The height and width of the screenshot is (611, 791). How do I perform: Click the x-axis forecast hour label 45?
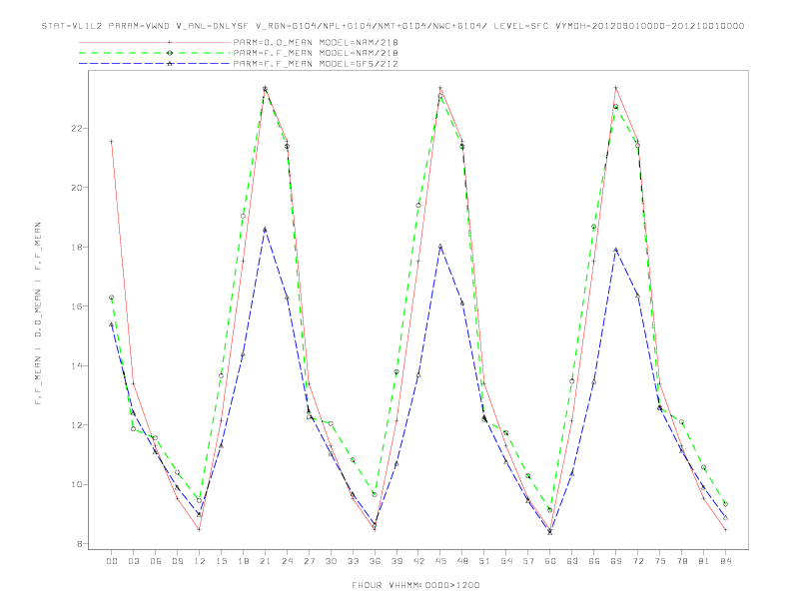(440, 561)
